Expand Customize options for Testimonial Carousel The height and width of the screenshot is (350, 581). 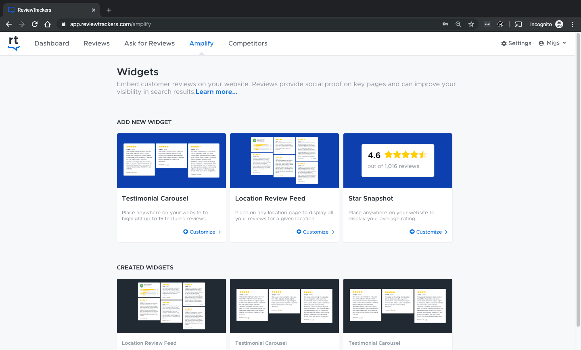pyautogui.click(x=201, y=232)
